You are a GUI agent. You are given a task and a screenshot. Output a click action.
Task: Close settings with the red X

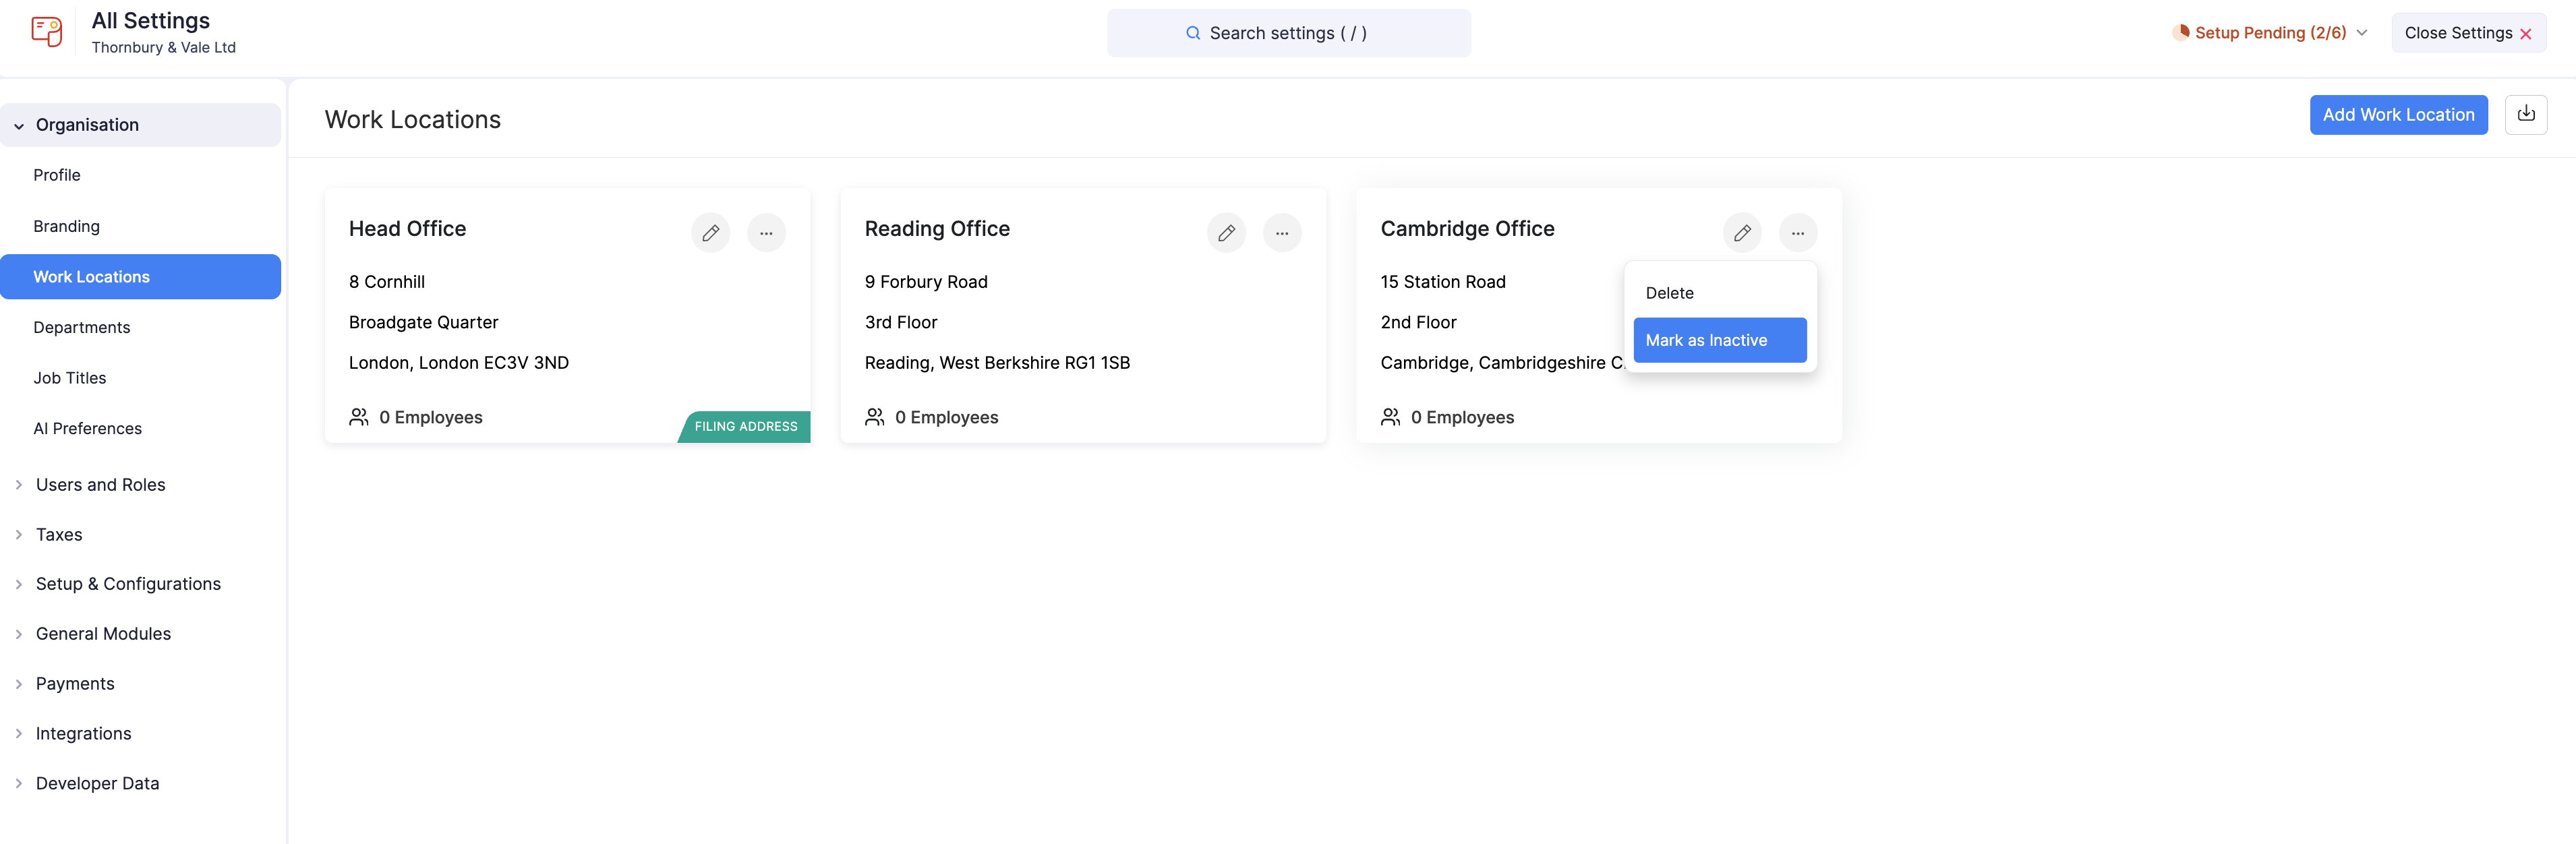coord(2526,34)
